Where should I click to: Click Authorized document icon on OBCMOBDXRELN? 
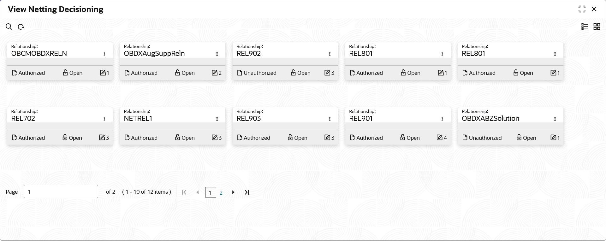(x=14, y=73)
